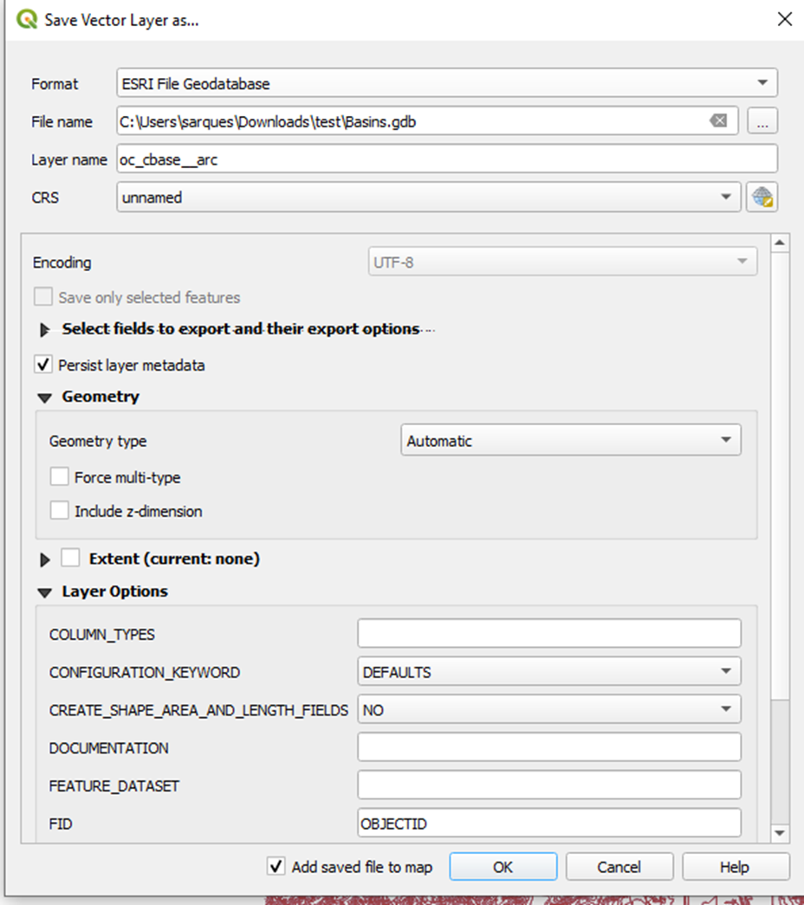Image resolution: width=804 pixels, height=905 pixels.
Task: Uncheck Add saved file to map
Action: point(276,866)
